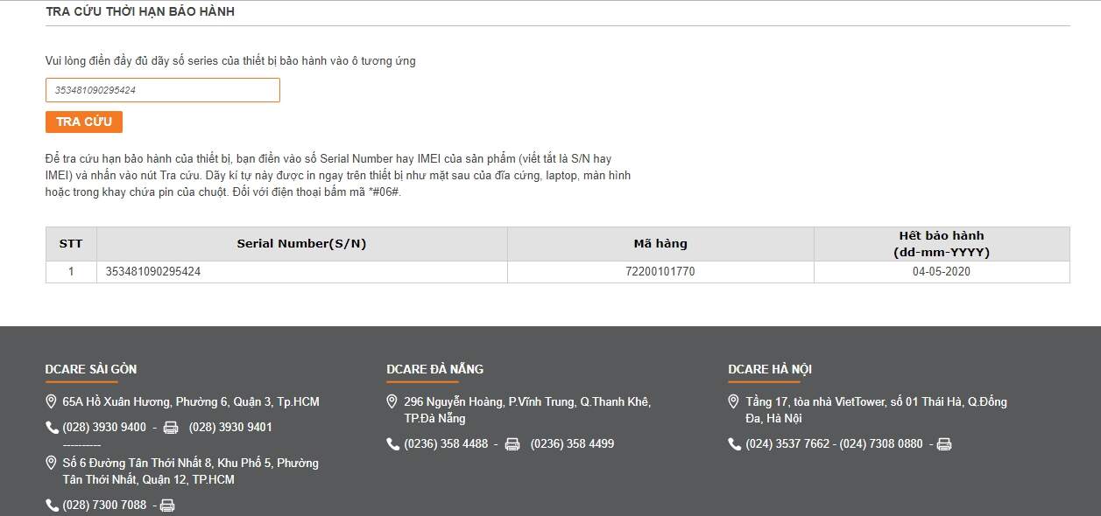Click phone icon next to (028) 7300 7088
This screenshot has height=516, width=1101.
click(52, 505)
